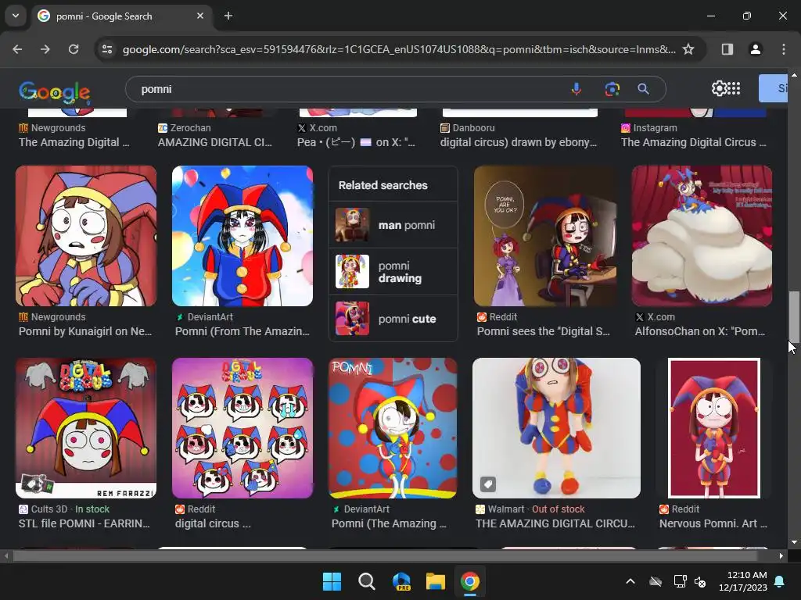The height and width of the screenshot is (600, 801).
Task: Open related search pomni cute
Action: pyautogui.click(x=393, y=319)
